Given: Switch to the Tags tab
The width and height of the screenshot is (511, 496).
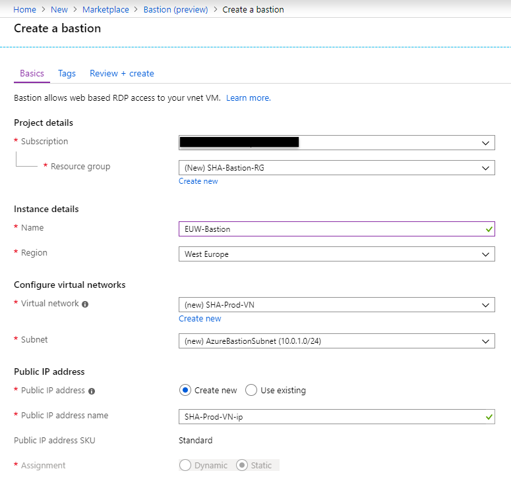Looking at the screenshot, I should tap(67, 73).
